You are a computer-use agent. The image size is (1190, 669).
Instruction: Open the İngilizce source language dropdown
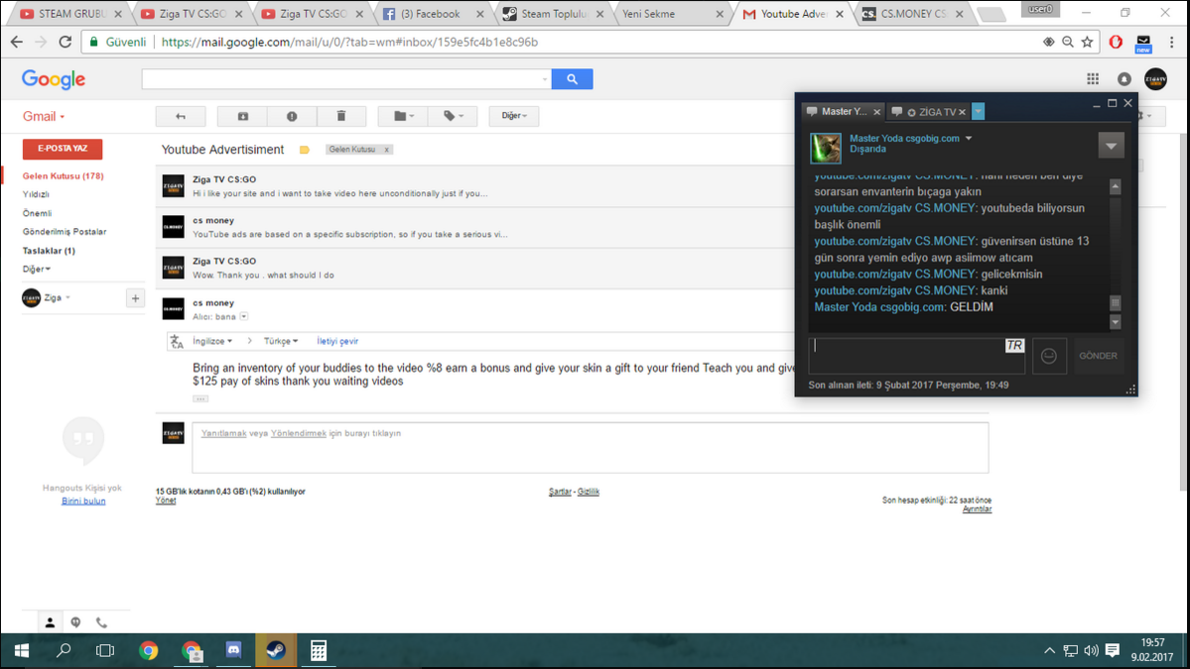(x=212, y=341)
